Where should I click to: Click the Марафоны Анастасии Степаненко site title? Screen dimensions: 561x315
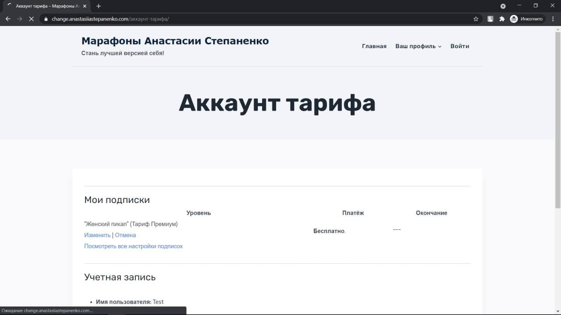point(175,41)
